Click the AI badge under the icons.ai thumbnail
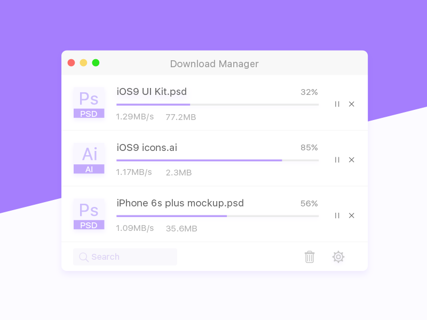The image size is (427, 320). [89, 170]
